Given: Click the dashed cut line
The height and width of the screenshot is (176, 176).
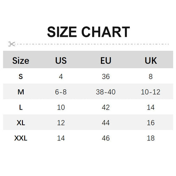Looking at the screenshot, I should click(92, 44).
